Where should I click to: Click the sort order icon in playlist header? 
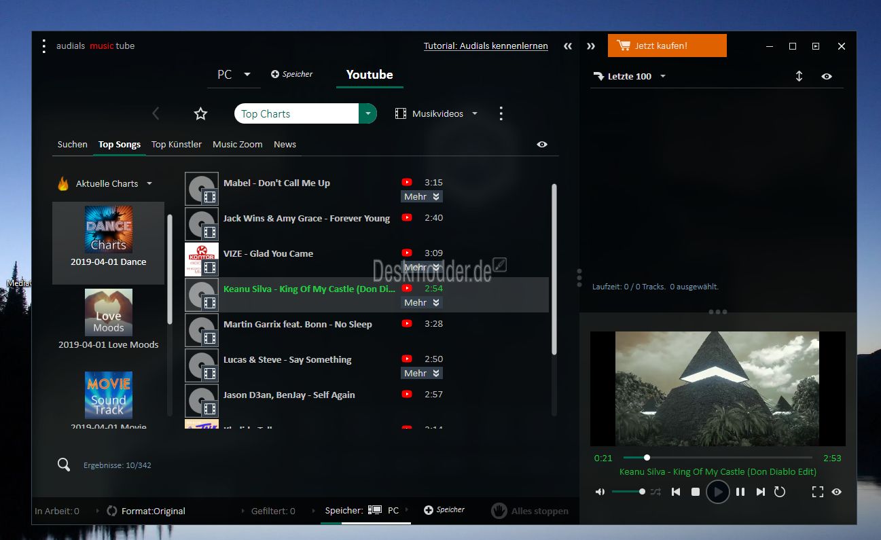[x=799, y=76]
